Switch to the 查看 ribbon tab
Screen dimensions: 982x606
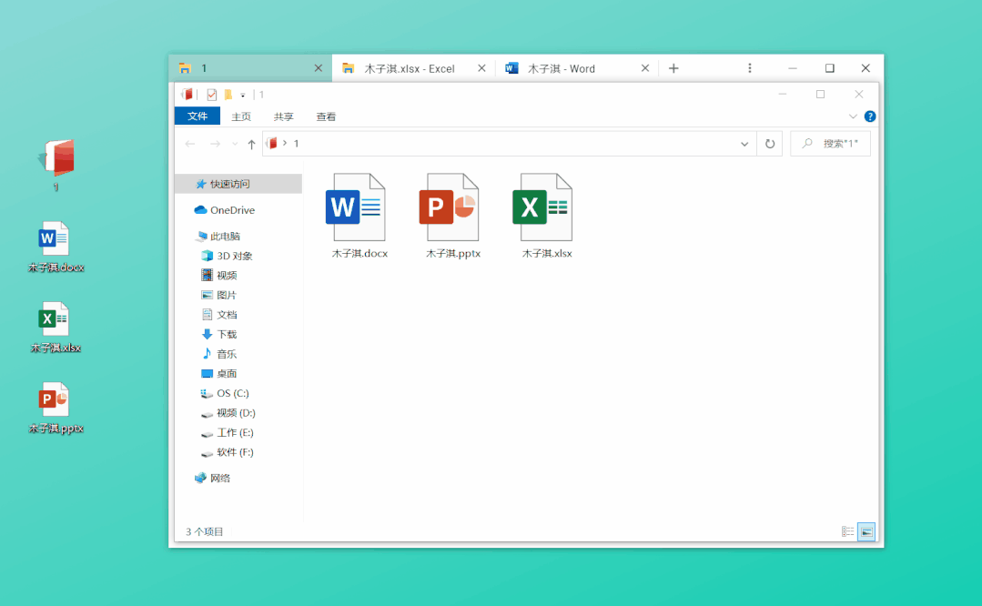(326, 116)
